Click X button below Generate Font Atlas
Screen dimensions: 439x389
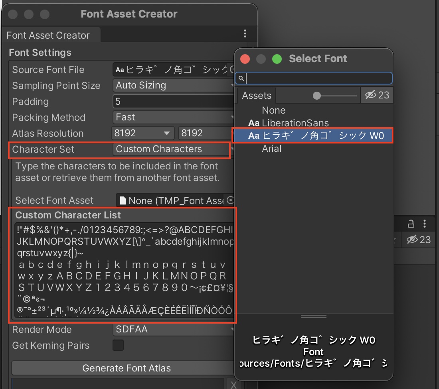coord(233,384)
